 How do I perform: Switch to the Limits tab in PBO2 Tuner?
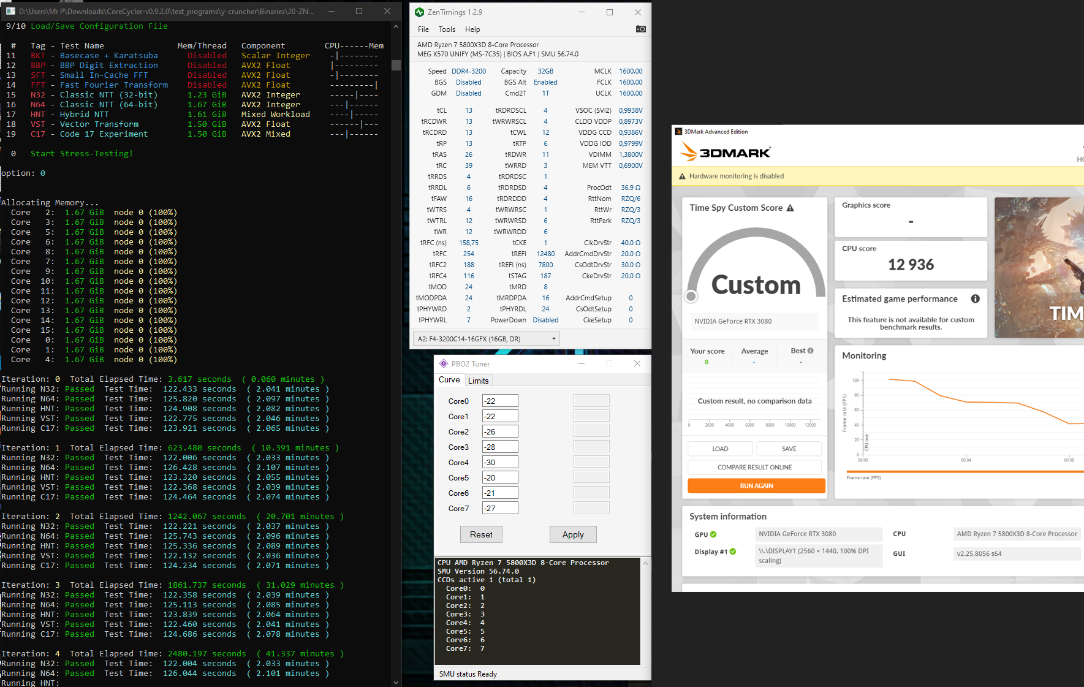[x=479, y=381]
